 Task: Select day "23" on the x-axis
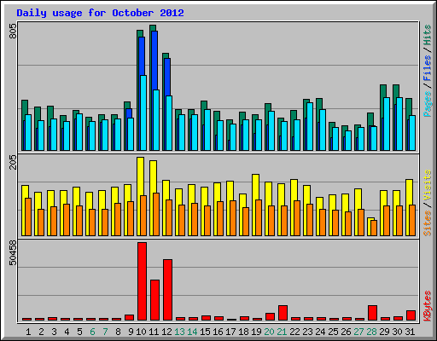coord(307,332)
